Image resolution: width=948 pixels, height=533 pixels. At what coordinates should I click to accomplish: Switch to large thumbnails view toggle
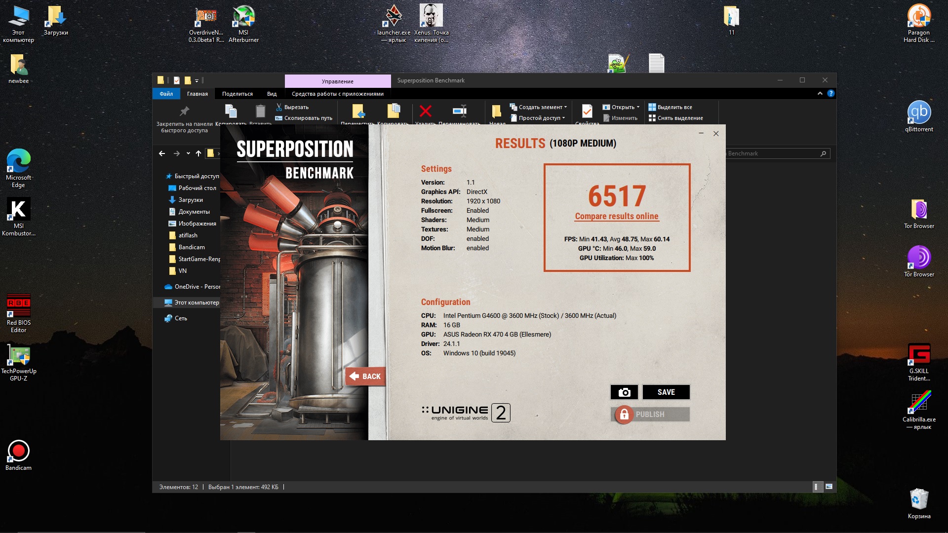point(829,487)
